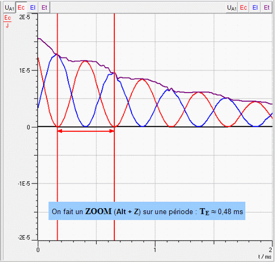Image resolution: width=275 pixels, height=262 pixels.
Task: Select the UA1 button in top-left group
Action: [x=9, y=8]
